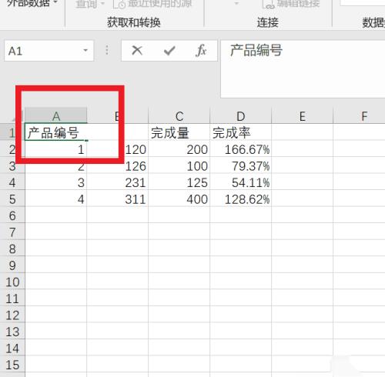The width and height of the screenshot is (385, 377).
Task: Select row 7 header
Action: (x=12, y=232)
